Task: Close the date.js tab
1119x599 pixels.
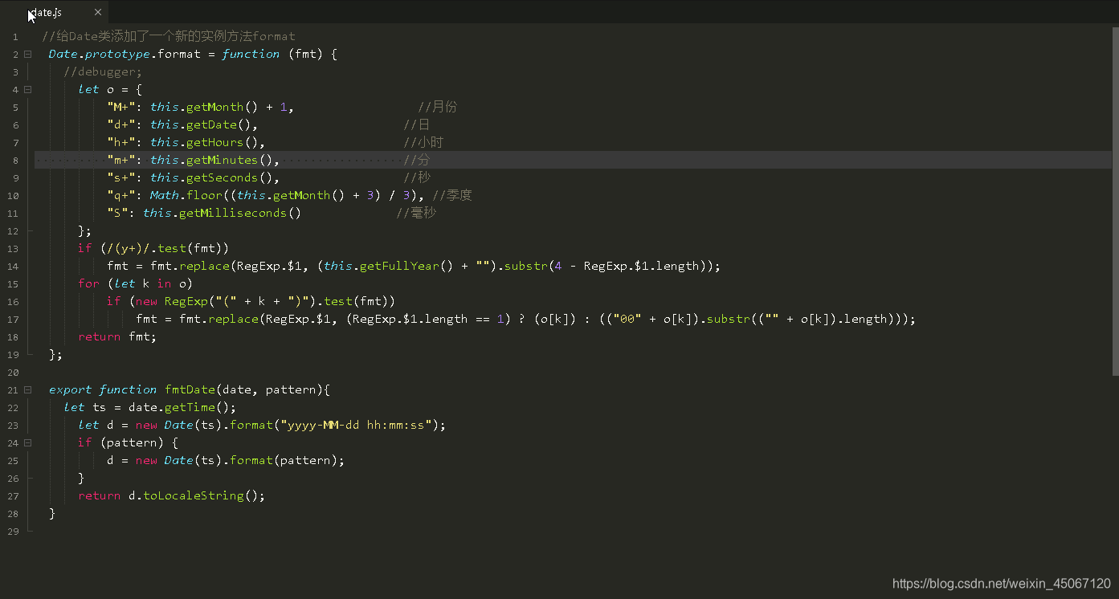Action: pyautogui.click(x=98, y=12)
